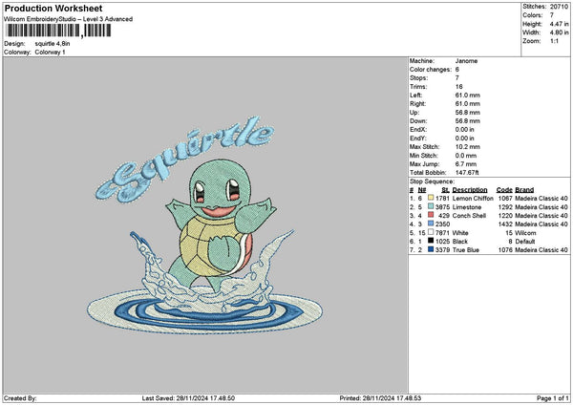Click the 'Trims:' label
Image resolution: width=573 pixels, height=405 pixels.
tap(418, 87)
